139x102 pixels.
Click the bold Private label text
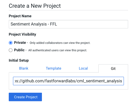pos(20,42)
